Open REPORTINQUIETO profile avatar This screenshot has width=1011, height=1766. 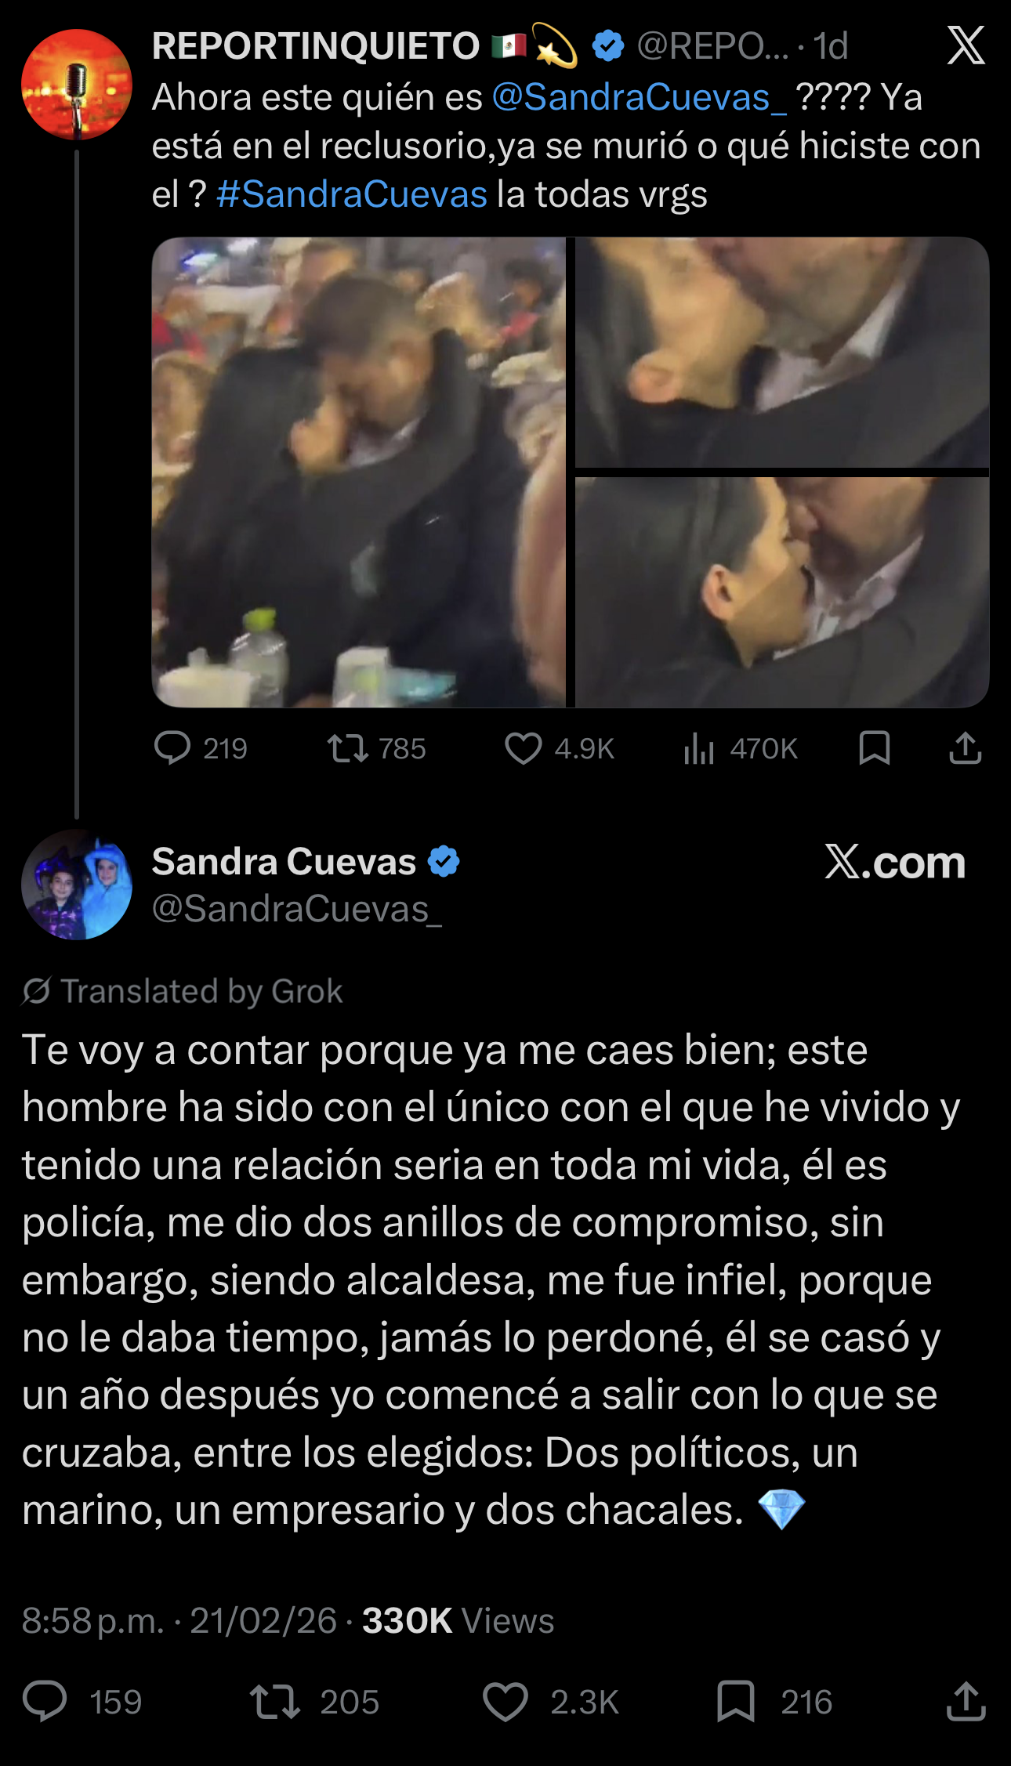click(76, 84)
